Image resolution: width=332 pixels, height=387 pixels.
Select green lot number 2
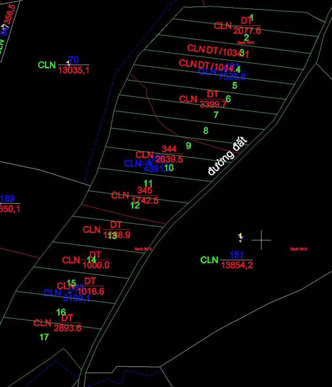[246, 38]
